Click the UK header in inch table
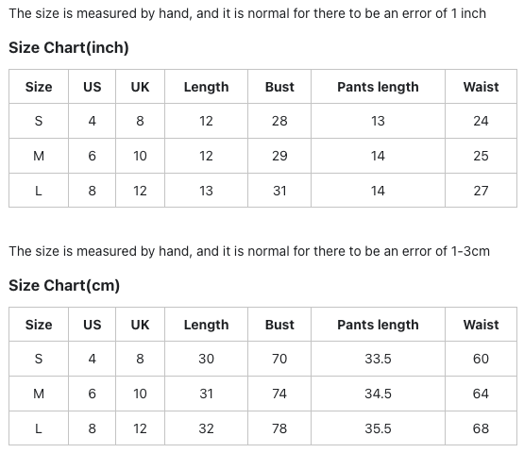This screenshot has height=453, width=524. click(140, 87)
